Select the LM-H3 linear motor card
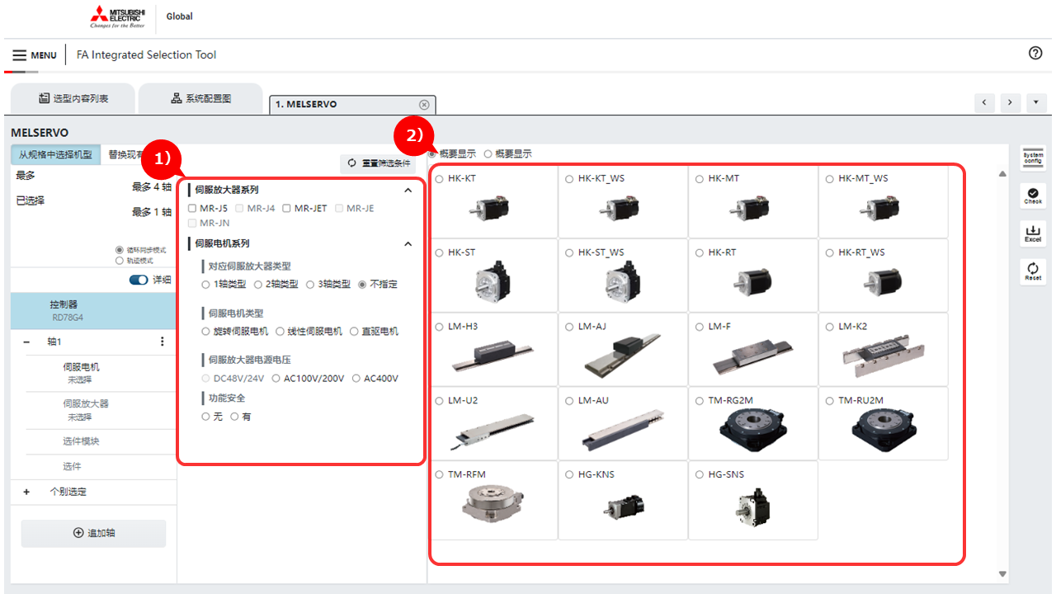The width and height of the screenshot is (1056, 594). pos(493,350)
